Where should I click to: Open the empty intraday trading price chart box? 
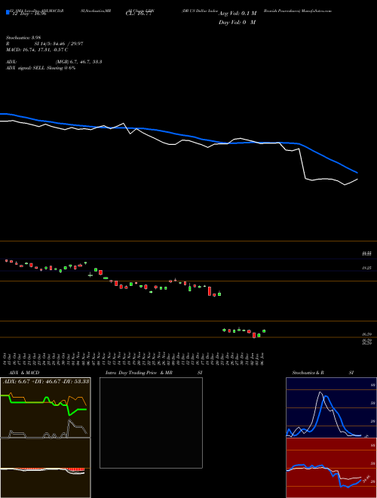[151, 423]
